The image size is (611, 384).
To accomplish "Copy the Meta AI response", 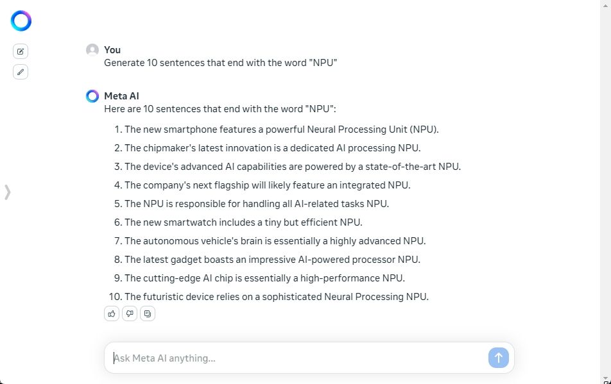I will [148, 313].
